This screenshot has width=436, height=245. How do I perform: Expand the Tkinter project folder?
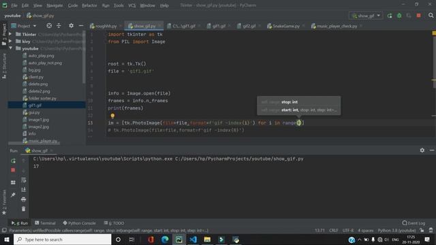pos(10,34)
